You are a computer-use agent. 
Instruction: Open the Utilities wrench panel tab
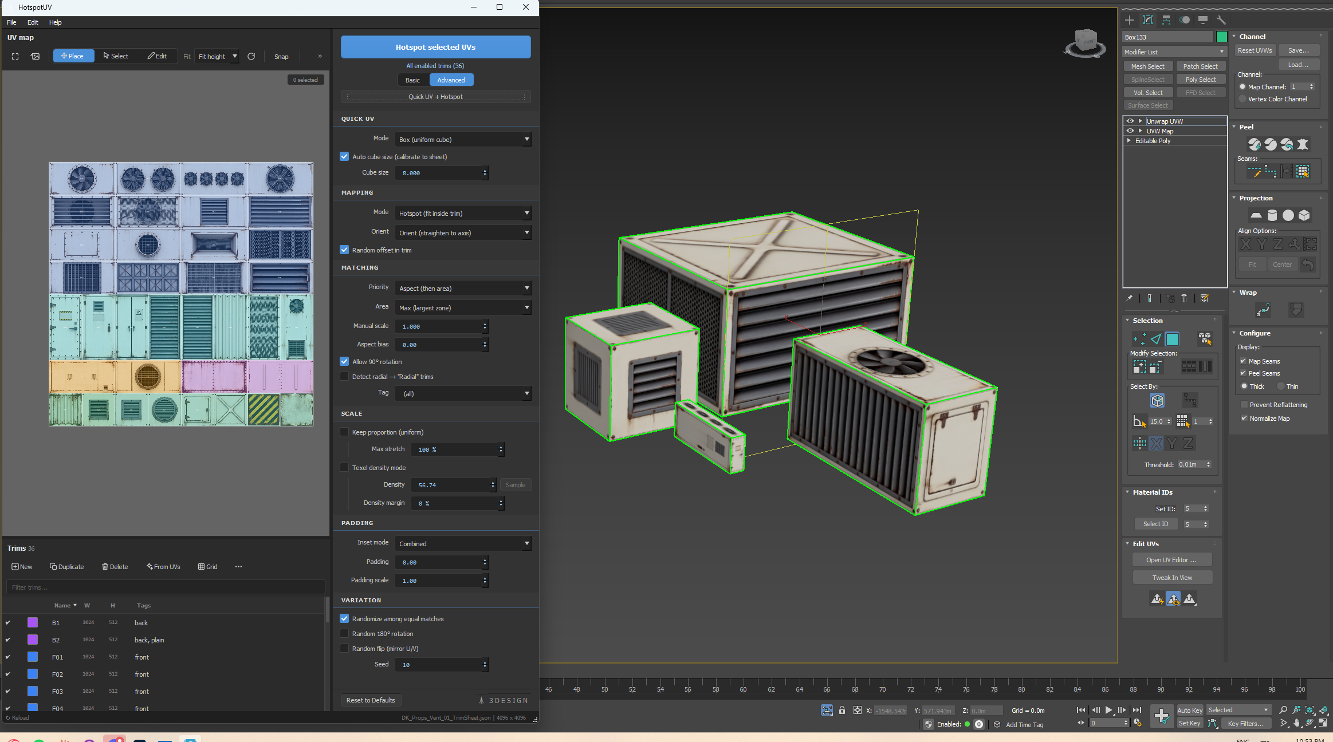click(1221, 20)
